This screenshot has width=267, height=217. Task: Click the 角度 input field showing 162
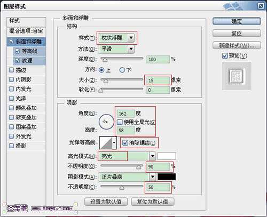[x=125, y=114]
